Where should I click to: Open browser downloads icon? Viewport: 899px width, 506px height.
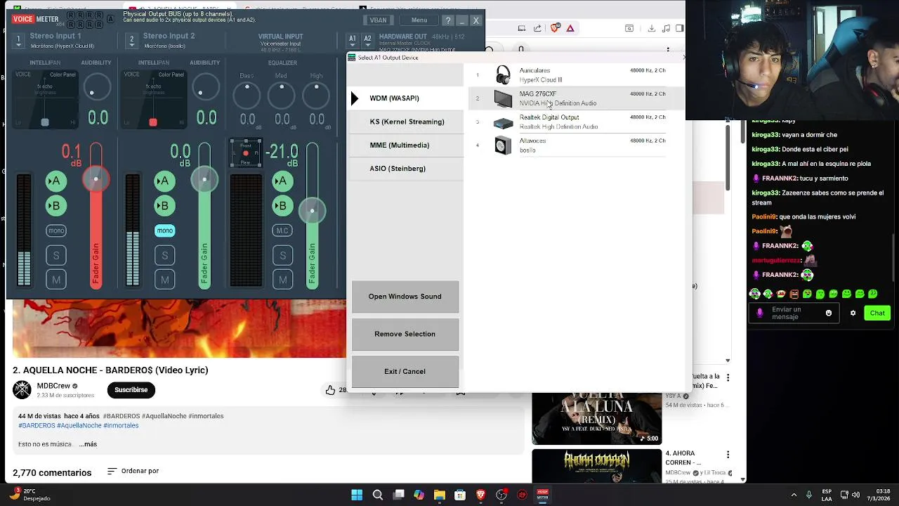652,28
